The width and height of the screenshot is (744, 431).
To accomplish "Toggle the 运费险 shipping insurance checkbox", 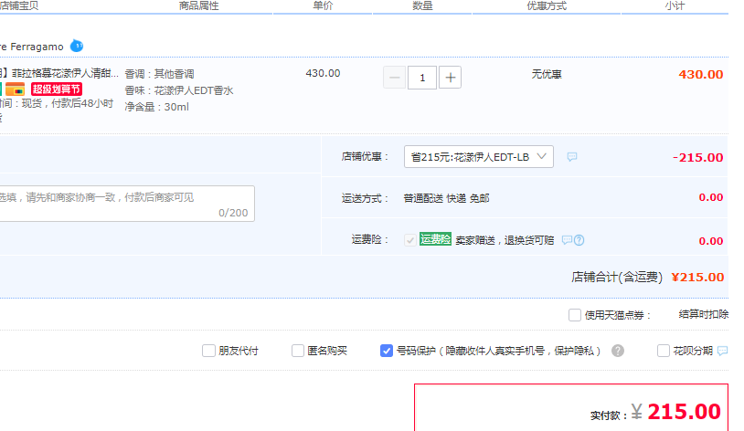I will point(410,240).
